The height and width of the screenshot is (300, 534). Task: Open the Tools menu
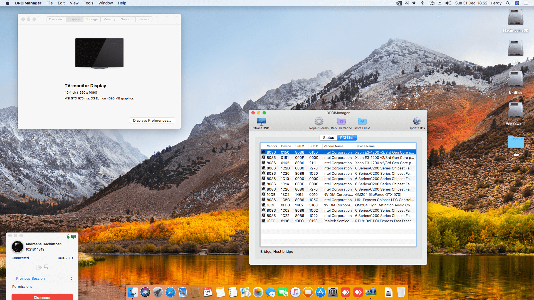coord(88,3)
